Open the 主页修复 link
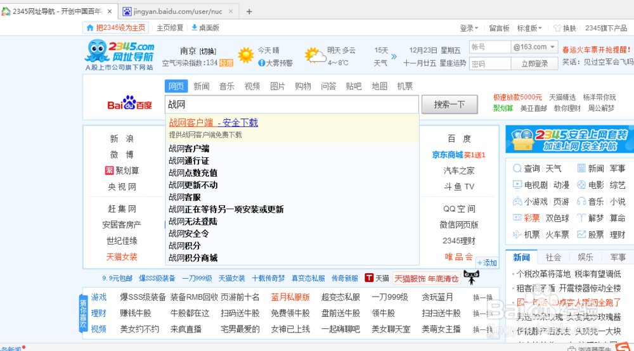634x351 pixels. (170, 27)
